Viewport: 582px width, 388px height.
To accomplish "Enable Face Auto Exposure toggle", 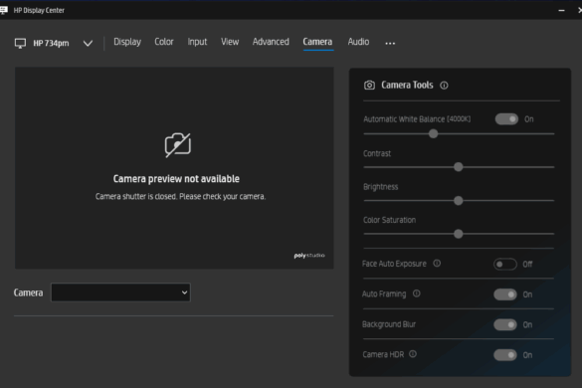I will tap(505, 265).
